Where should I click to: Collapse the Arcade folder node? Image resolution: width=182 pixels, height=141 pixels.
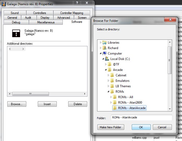tap(106, 70)
